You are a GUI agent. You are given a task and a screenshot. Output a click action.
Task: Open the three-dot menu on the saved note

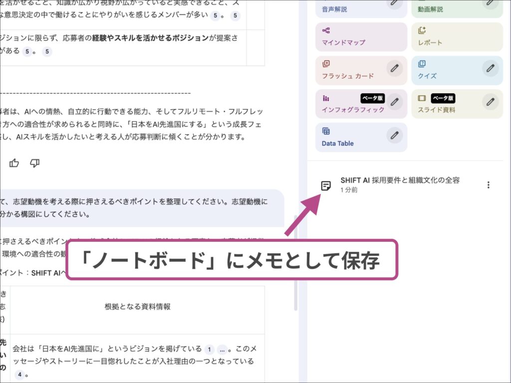pos(488,184)
